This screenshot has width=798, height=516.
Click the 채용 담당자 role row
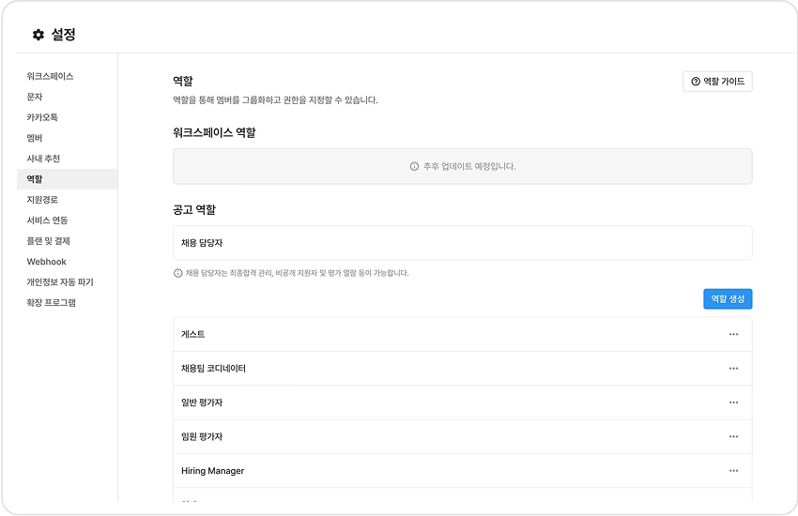[462, 243]
